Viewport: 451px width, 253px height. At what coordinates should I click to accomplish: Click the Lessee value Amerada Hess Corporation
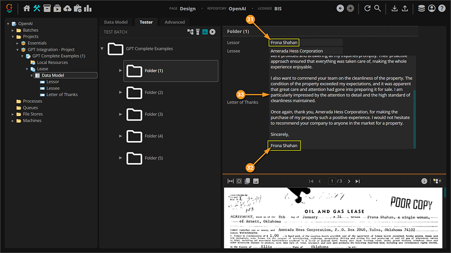305,51
